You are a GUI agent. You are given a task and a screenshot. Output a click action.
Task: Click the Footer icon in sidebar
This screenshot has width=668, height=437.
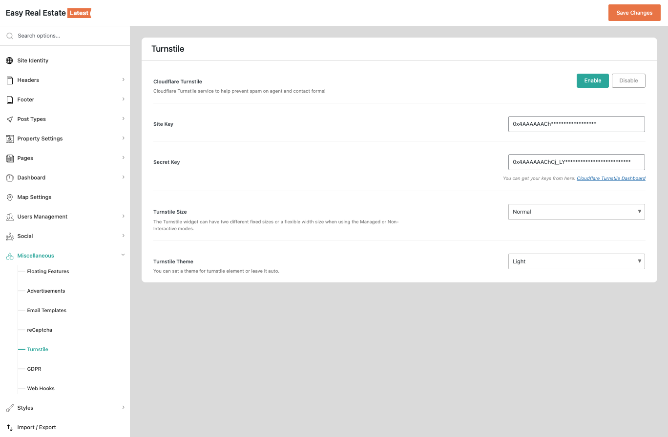(9, 99)
